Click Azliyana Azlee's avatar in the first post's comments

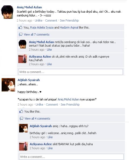tap(23, 59)
